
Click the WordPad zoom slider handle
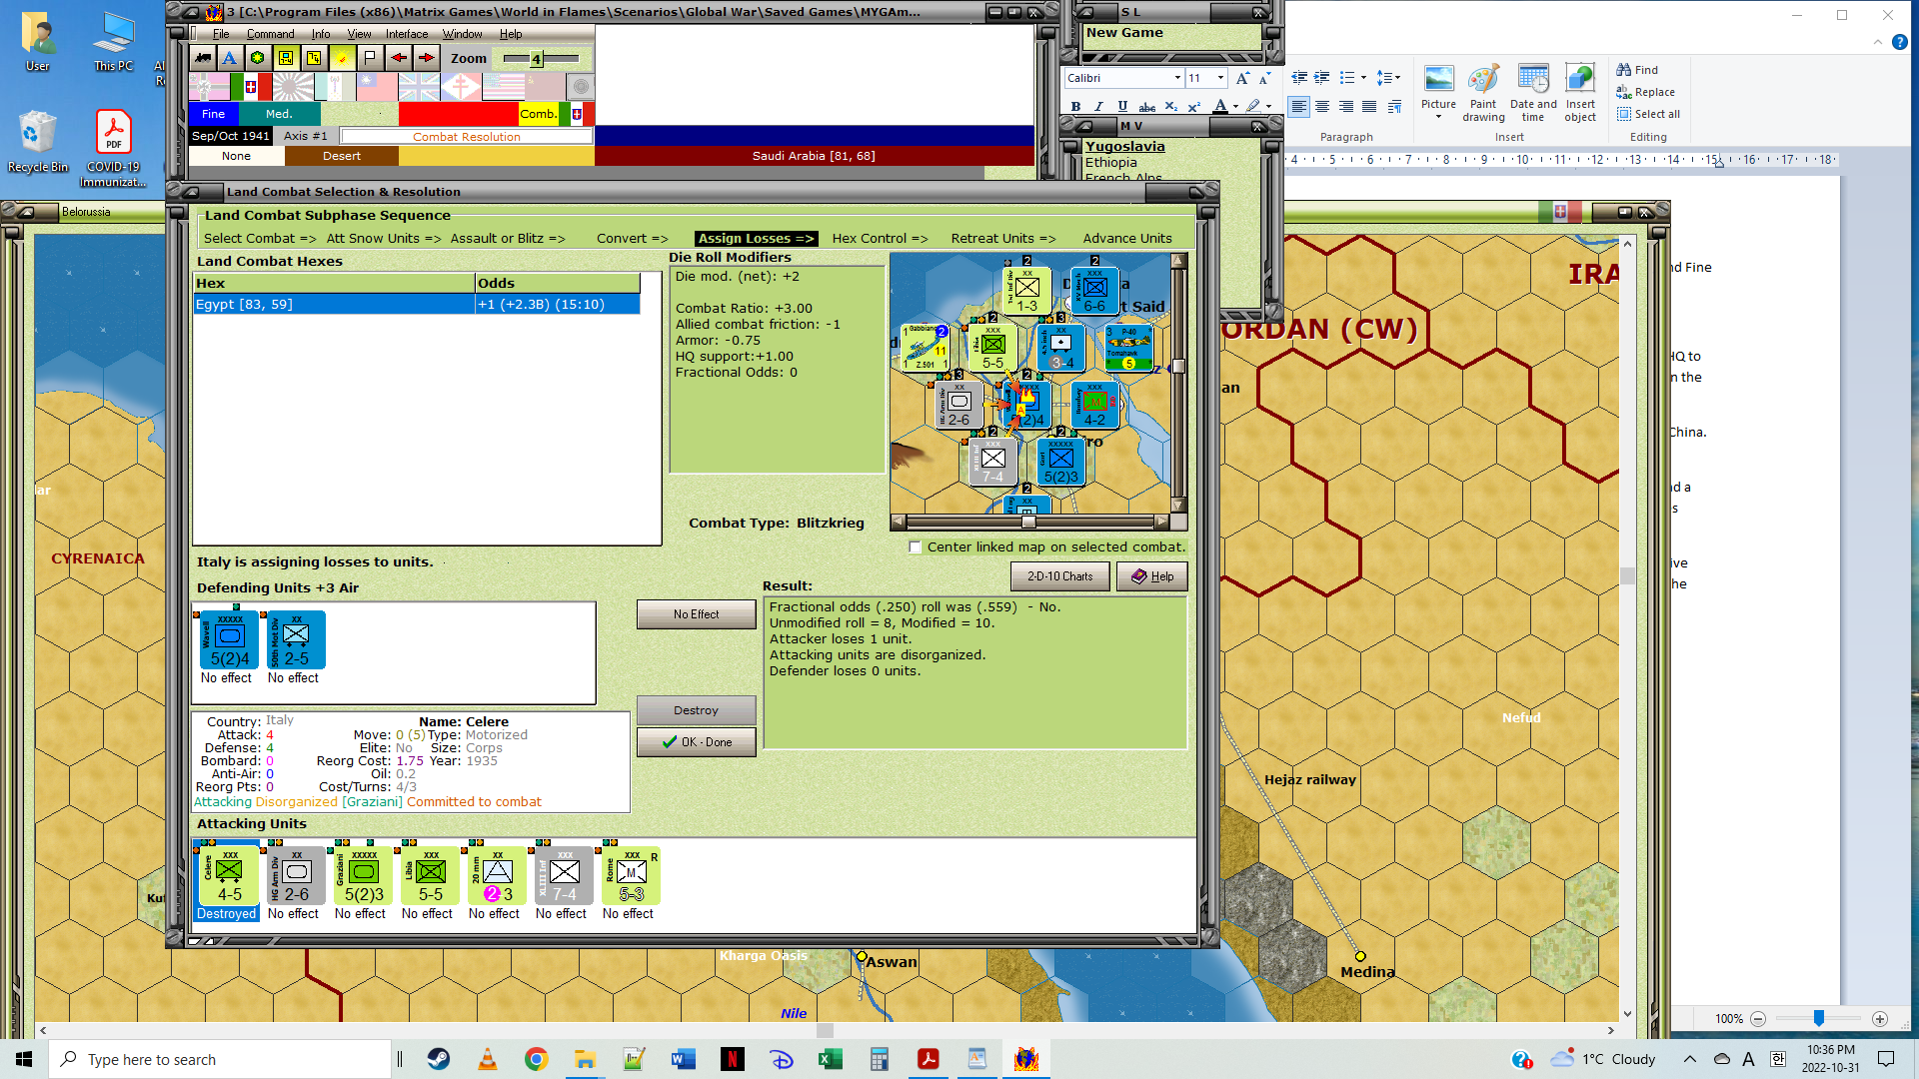coord(1819,1018)
